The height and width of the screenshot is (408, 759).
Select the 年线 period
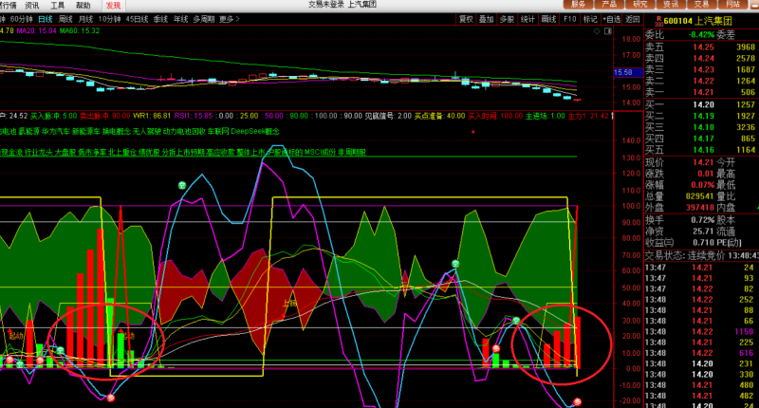180,19
